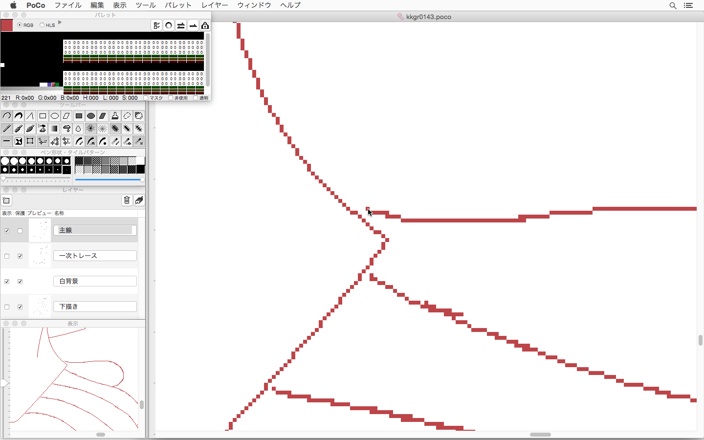Image resolution: width=704 pixels, height=440 pixels.
Task: Click the palette lock icon
Action: [x=205, y=25]
